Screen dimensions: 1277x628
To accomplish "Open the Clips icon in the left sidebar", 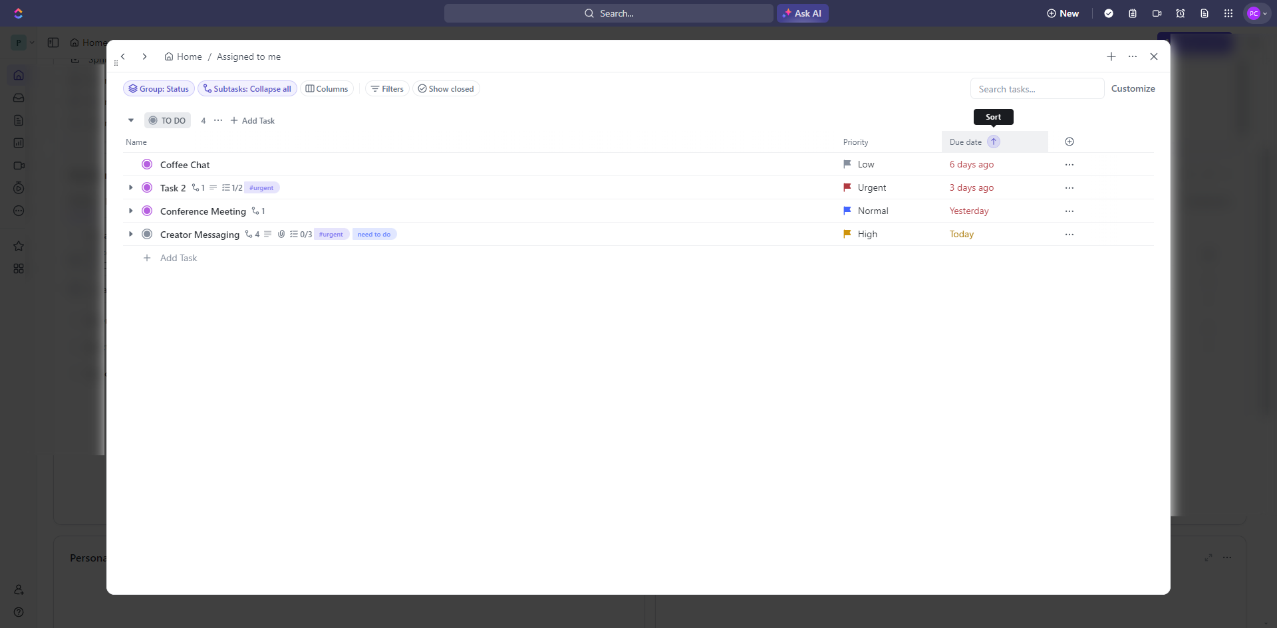I will pos(19,165).
